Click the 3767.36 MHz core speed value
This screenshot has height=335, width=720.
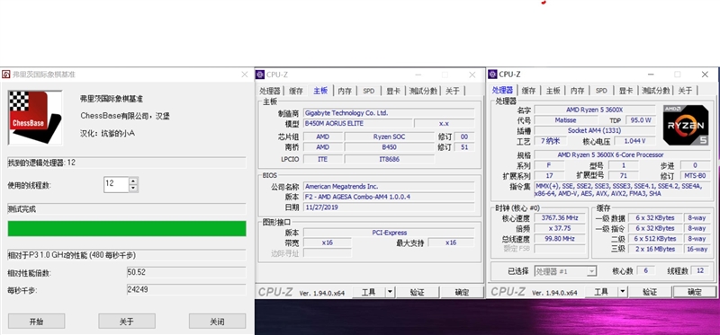[559, 217]
